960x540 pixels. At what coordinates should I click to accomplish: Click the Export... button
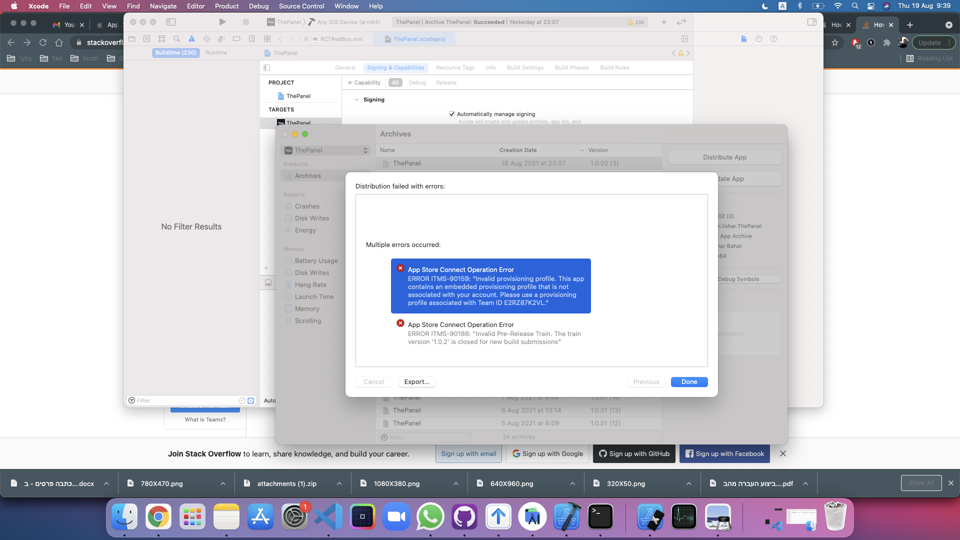pos(416,382)
